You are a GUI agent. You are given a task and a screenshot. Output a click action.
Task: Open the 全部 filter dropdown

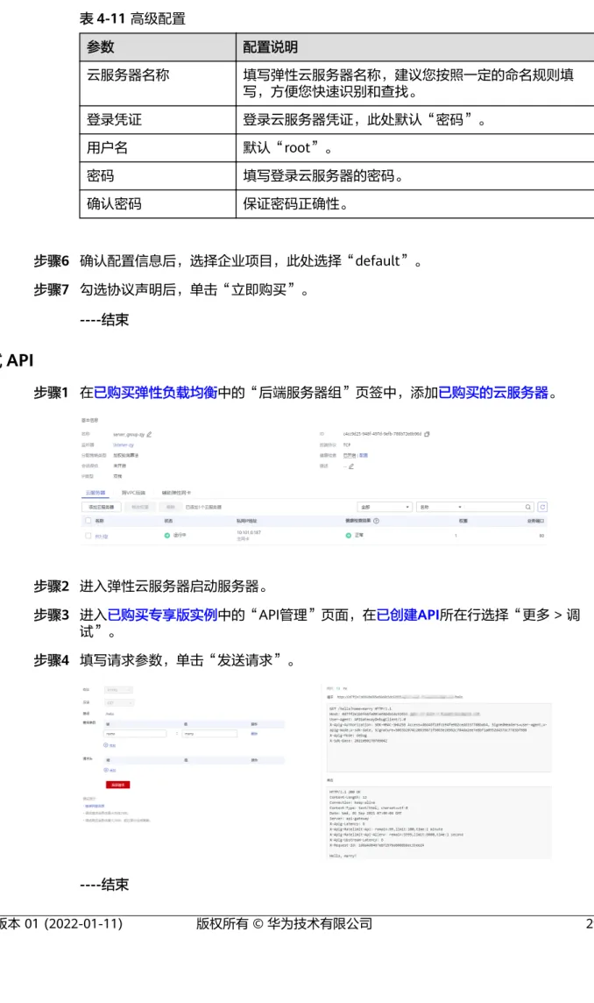tap(385, 508)
